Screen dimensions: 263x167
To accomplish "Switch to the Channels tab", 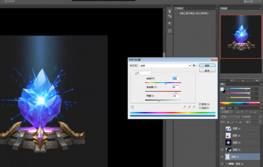I will 230,108.
